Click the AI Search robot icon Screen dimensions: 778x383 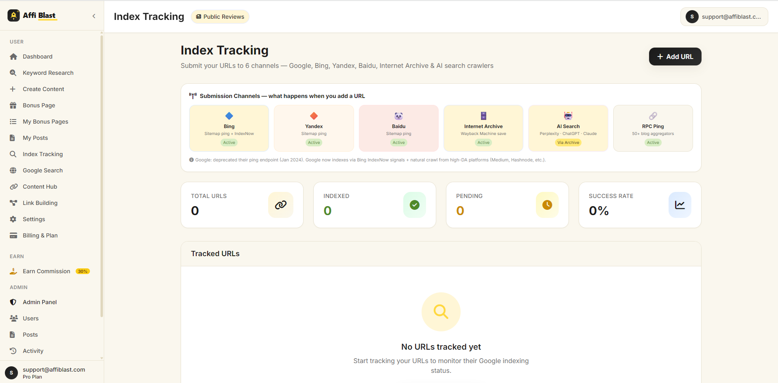point(568,116)
